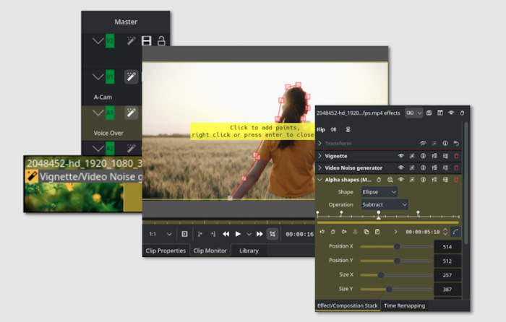Set zone in point in clip monitor
Image resolution: width=506 pixels, height=322 pixels.
pyautogui.click(x=200, y=234)
